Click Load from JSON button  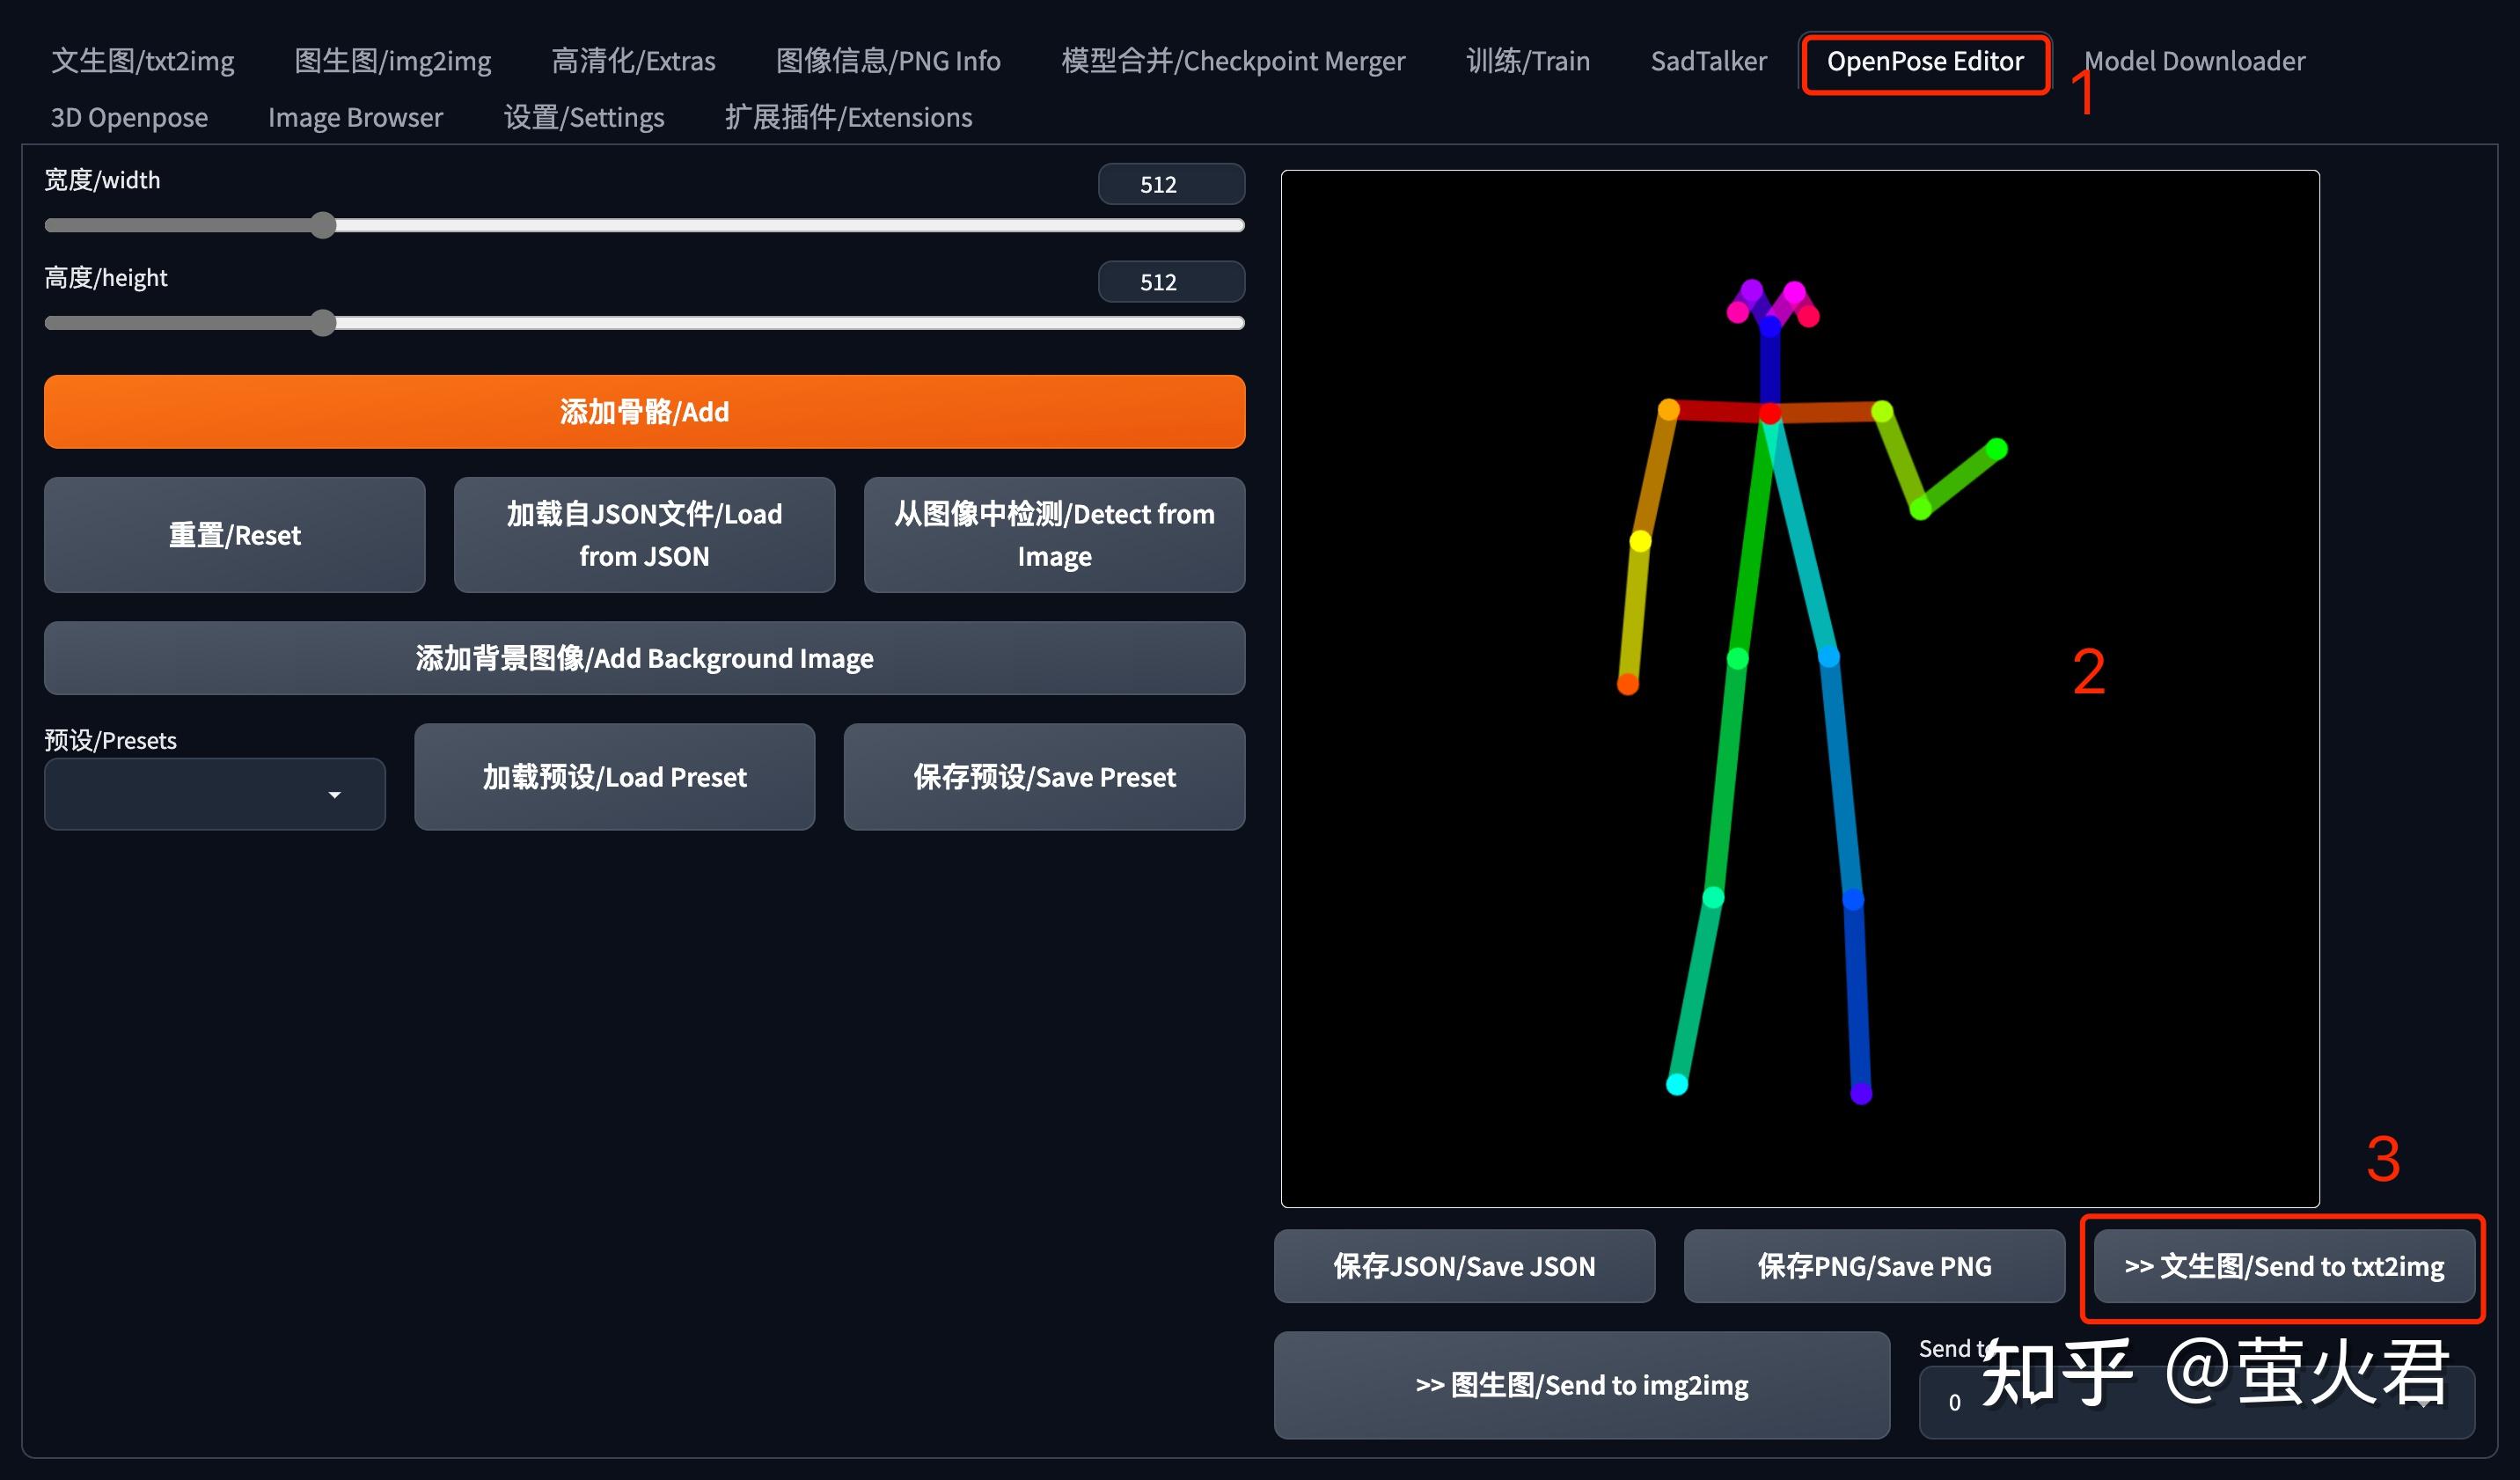coord(643,535)
